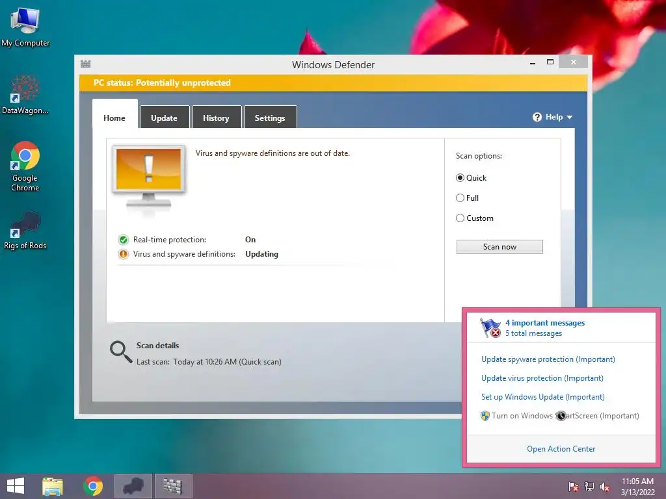Open the Settings tab
Screen dimensions: 666x499
pyautogui.click(x=270, y=118)
